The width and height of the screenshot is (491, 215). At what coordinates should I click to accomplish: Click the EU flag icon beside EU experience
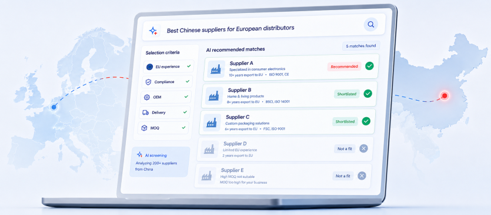150,67
